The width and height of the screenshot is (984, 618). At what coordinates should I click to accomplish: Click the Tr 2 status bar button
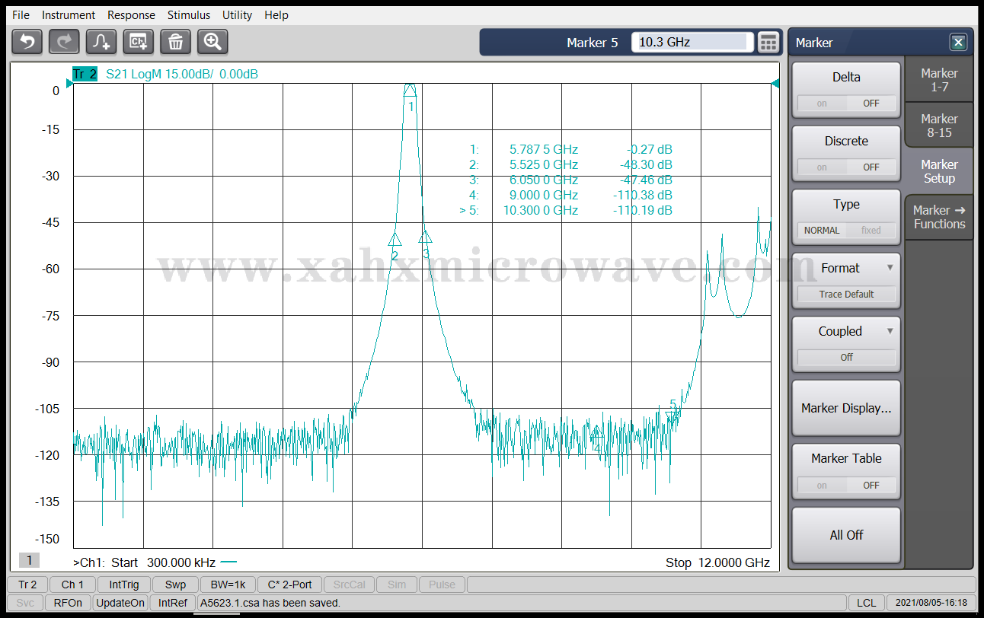pyautogui.click(x=27, y=585)
